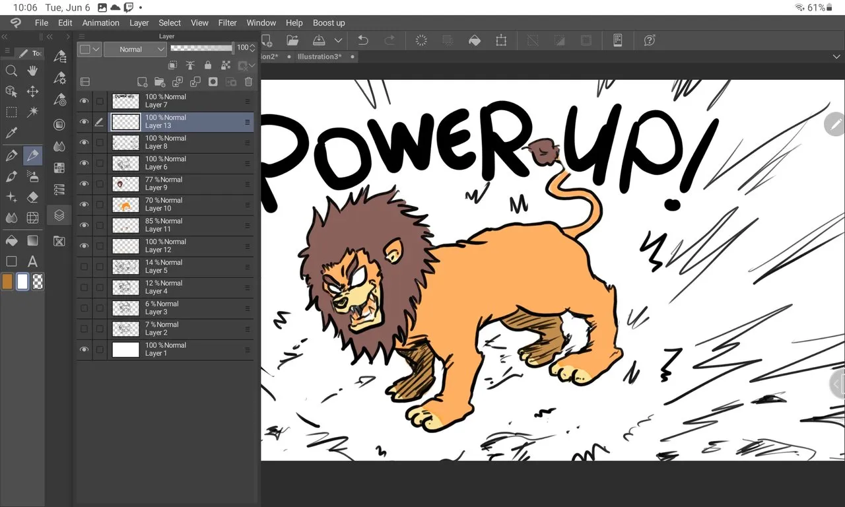Expand the save options arrow in toolbar
The height and width of the screenshot is (507, 845).
(x=338, y=40)
